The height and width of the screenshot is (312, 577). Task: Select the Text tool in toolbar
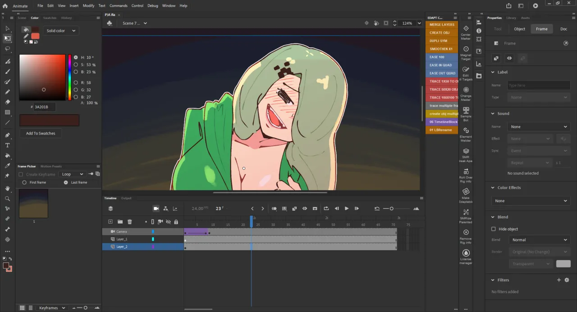coord(7,145)
